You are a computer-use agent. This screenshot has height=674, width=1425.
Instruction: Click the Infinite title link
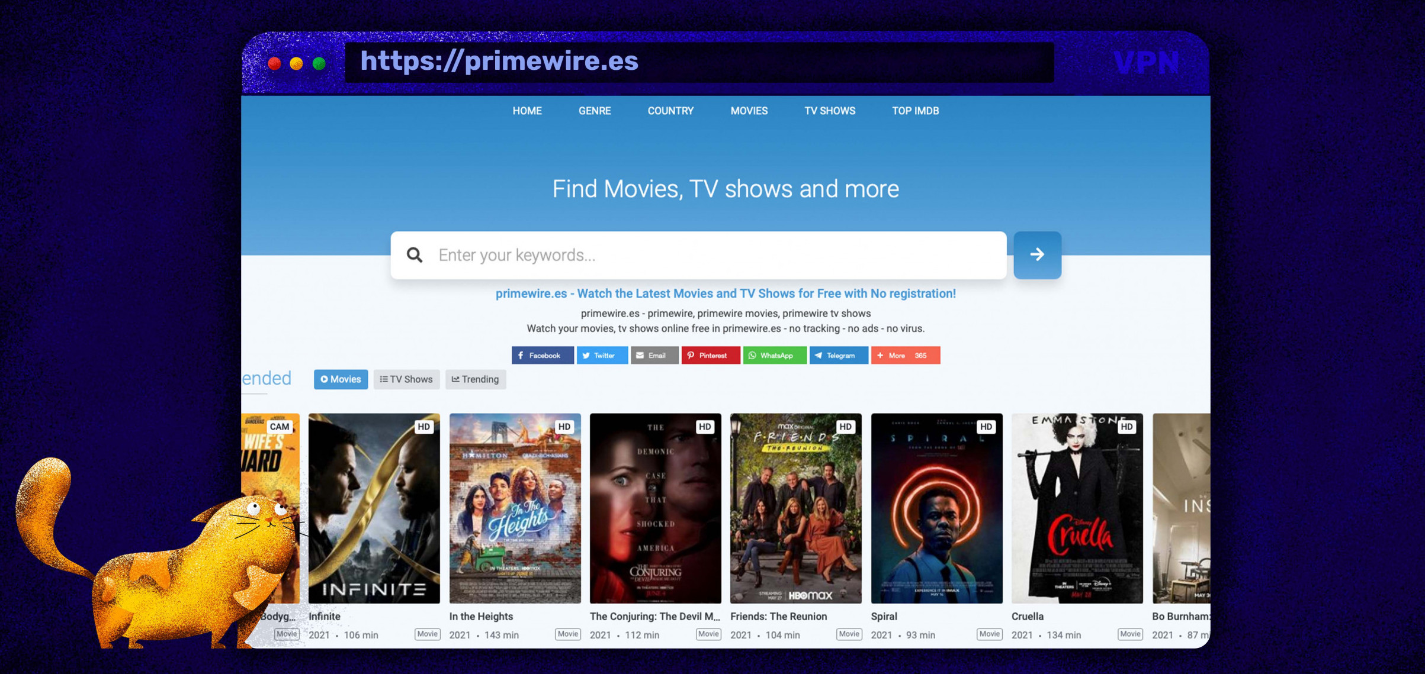pos(325,616)
